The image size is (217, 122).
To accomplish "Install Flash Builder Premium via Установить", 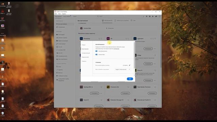I will [x=152, y=94].
